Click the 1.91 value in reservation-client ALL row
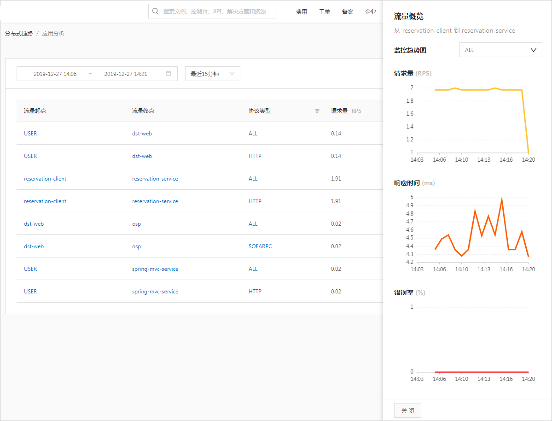 click(x=336, y=179)
